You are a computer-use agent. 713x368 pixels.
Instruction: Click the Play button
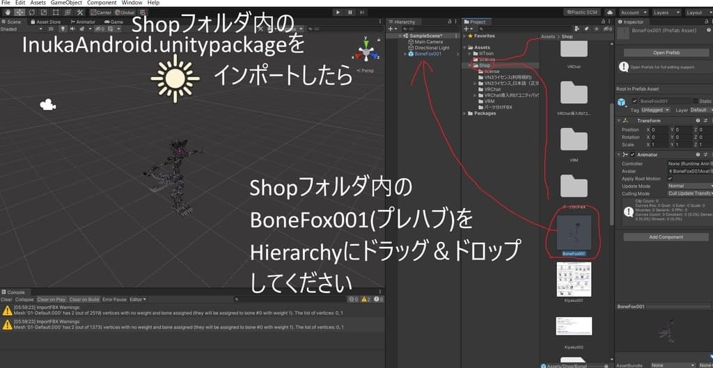338,13
